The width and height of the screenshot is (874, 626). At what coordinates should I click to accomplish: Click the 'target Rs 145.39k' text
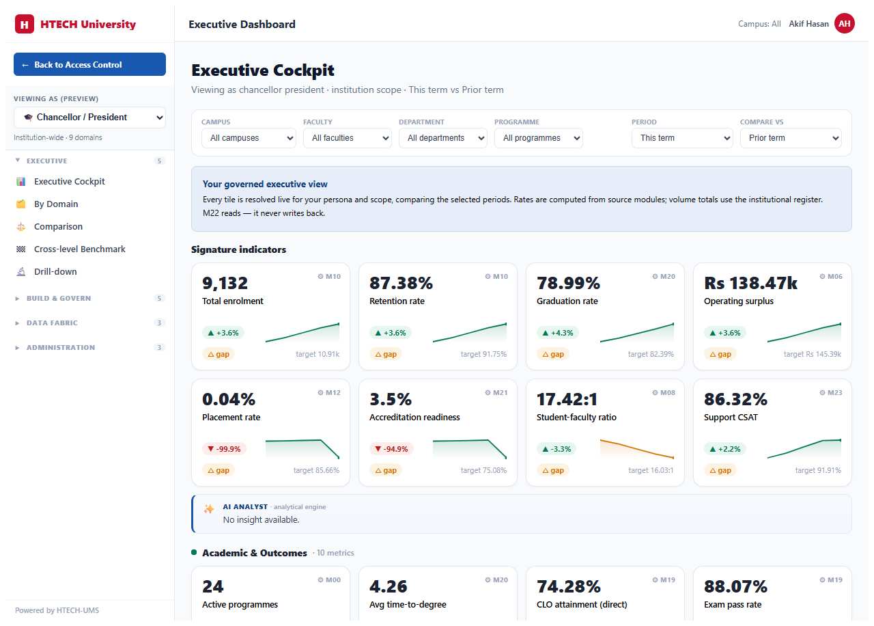(x=813, y=355)
